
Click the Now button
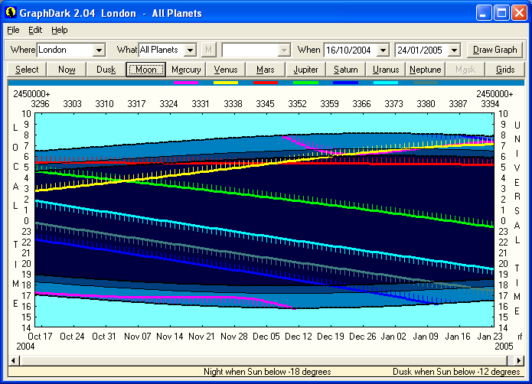(x=67, y=70)
